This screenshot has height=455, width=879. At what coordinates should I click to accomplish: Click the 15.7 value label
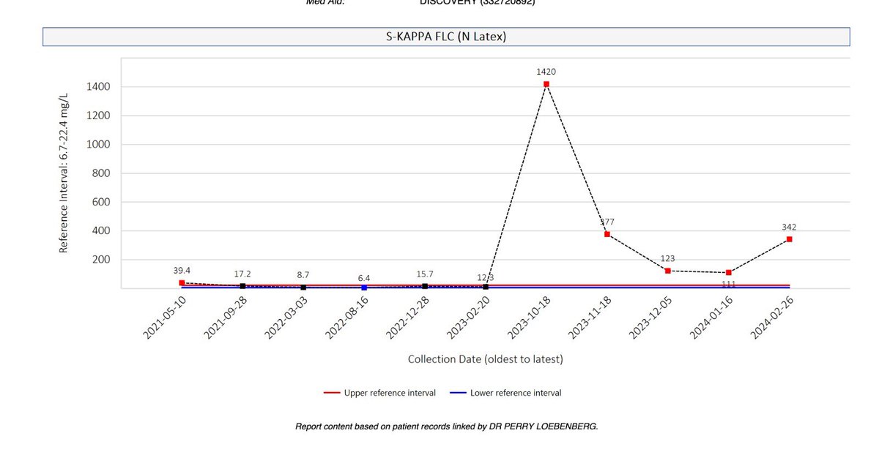click(x=425, y=274)
